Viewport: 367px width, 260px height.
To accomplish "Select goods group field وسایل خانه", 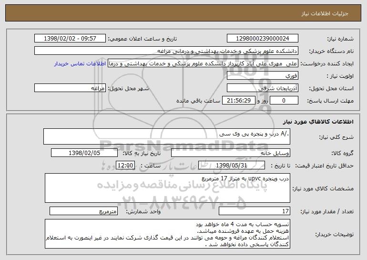I will pyautogui.click(x=231, y=153).
